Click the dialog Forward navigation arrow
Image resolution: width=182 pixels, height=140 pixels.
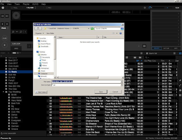point(40,28)
